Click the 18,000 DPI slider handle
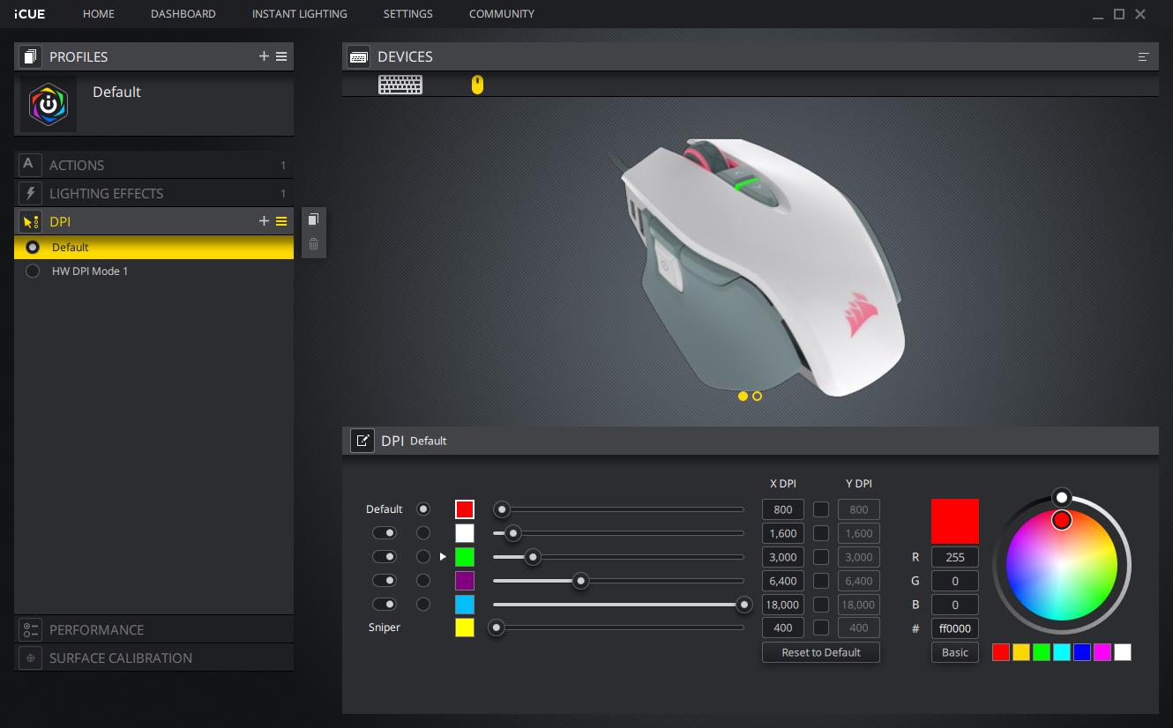 (x=744, y=605)
